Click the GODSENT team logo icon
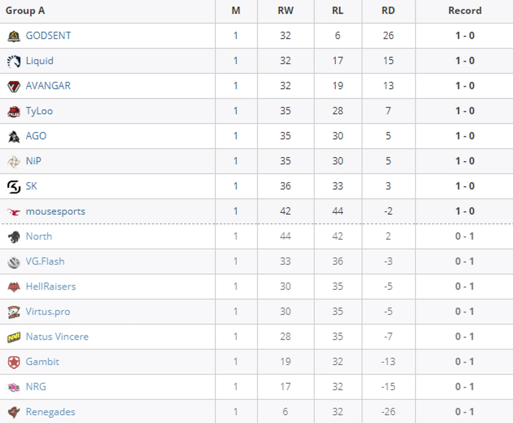Screen dimensions: 513x423 (14, 36)
